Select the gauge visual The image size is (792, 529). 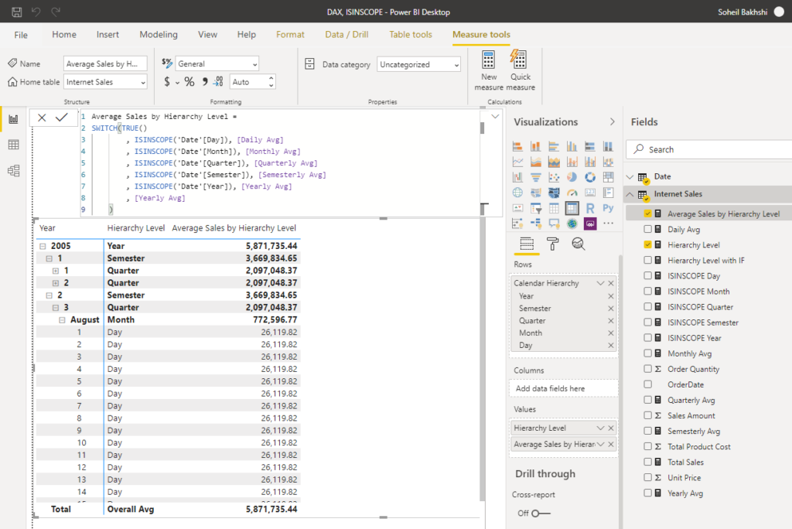point(572,193)
